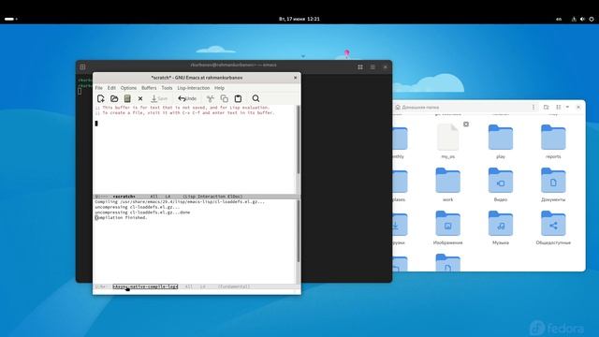The image size is (599, 337).
Task: Open the Help menu in Emacs
Action: point(219,88)
